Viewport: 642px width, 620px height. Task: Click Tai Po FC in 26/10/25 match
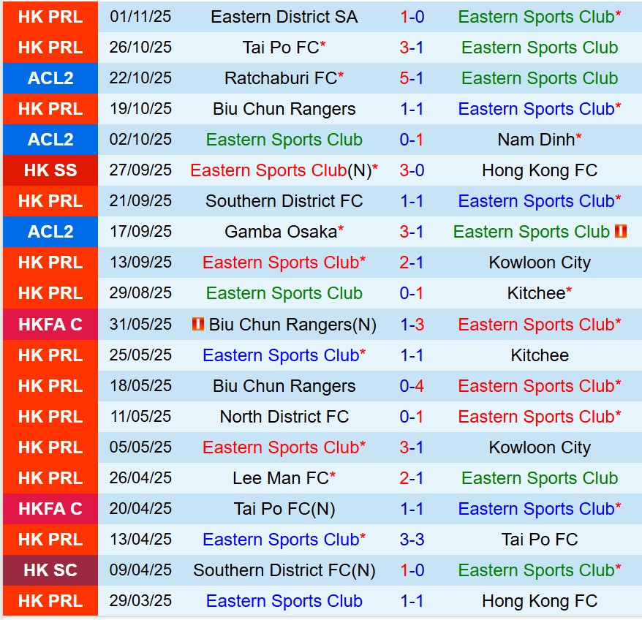[280, 48]
